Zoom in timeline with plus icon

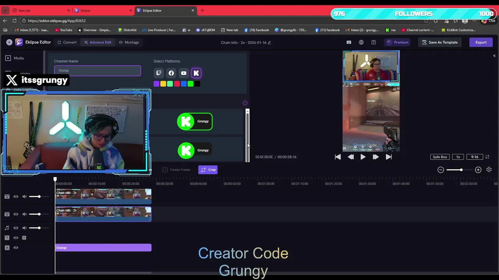tap(478, 170)
